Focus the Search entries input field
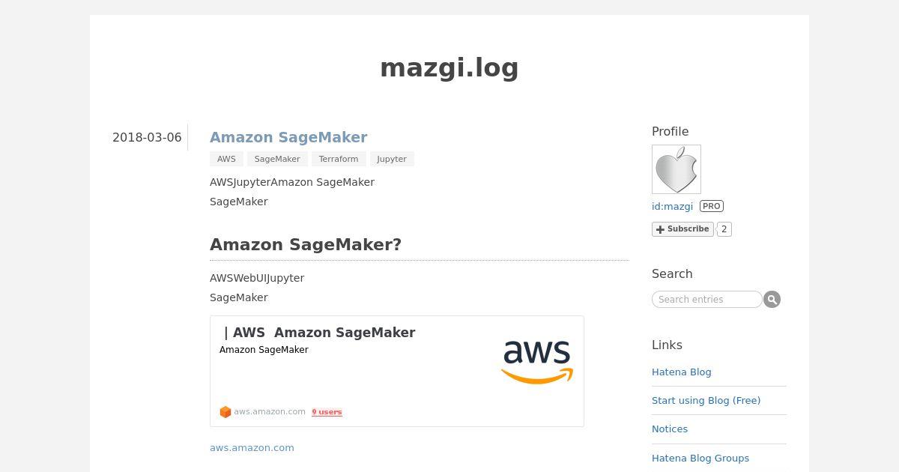 [x=707, y=300]
